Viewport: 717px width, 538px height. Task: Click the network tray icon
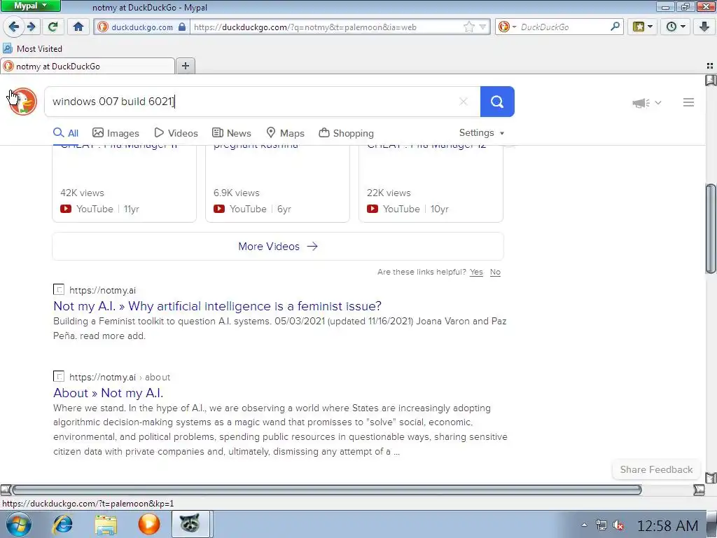coord(601,525)
